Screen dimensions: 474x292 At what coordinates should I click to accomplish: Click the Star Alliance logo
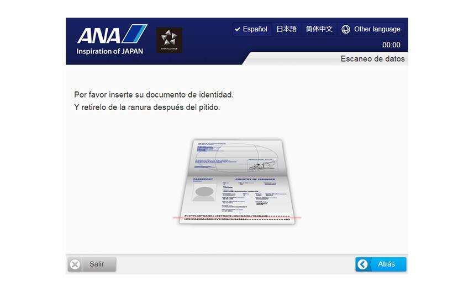(169, 40)
